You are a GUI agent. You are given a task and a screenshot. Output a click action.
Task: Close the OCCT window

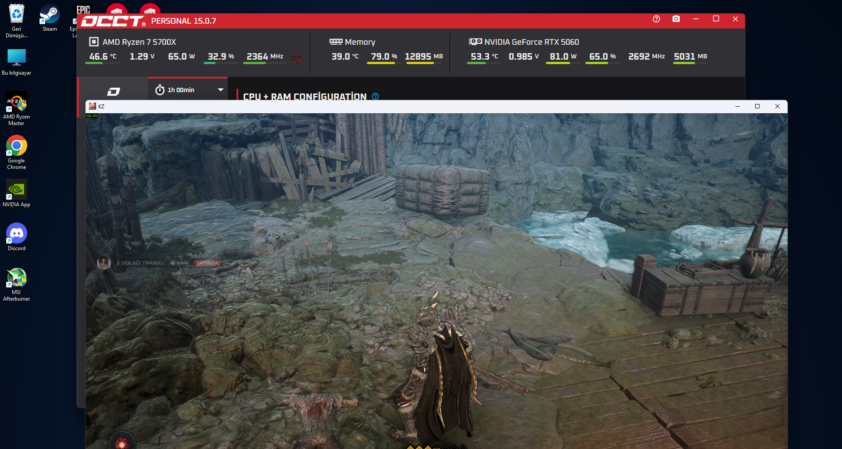[735, 19]
